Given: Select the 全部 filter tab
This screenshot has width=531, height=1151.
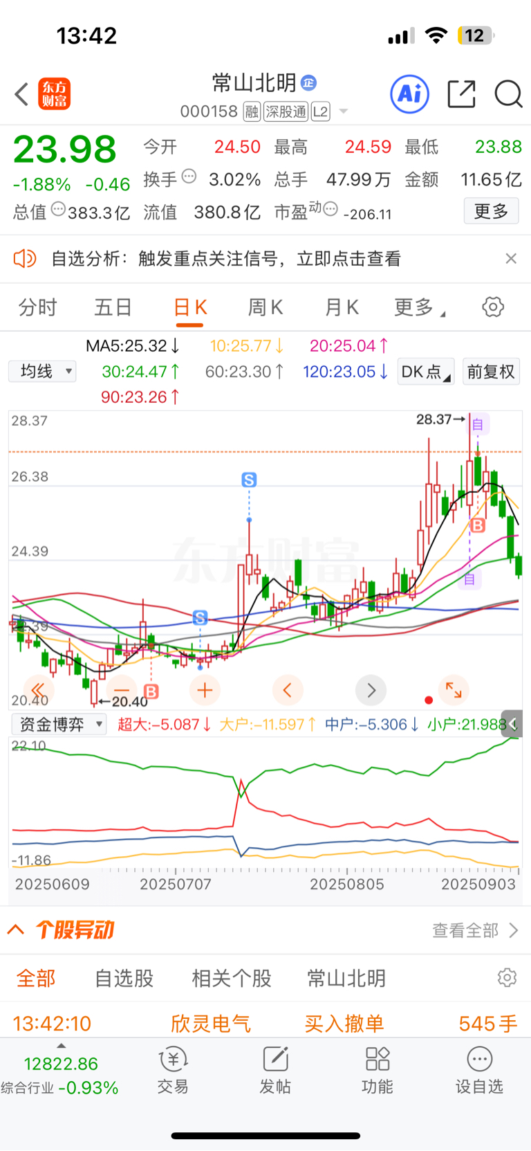Looking at the screenshot, I should [x=36, y=978].
